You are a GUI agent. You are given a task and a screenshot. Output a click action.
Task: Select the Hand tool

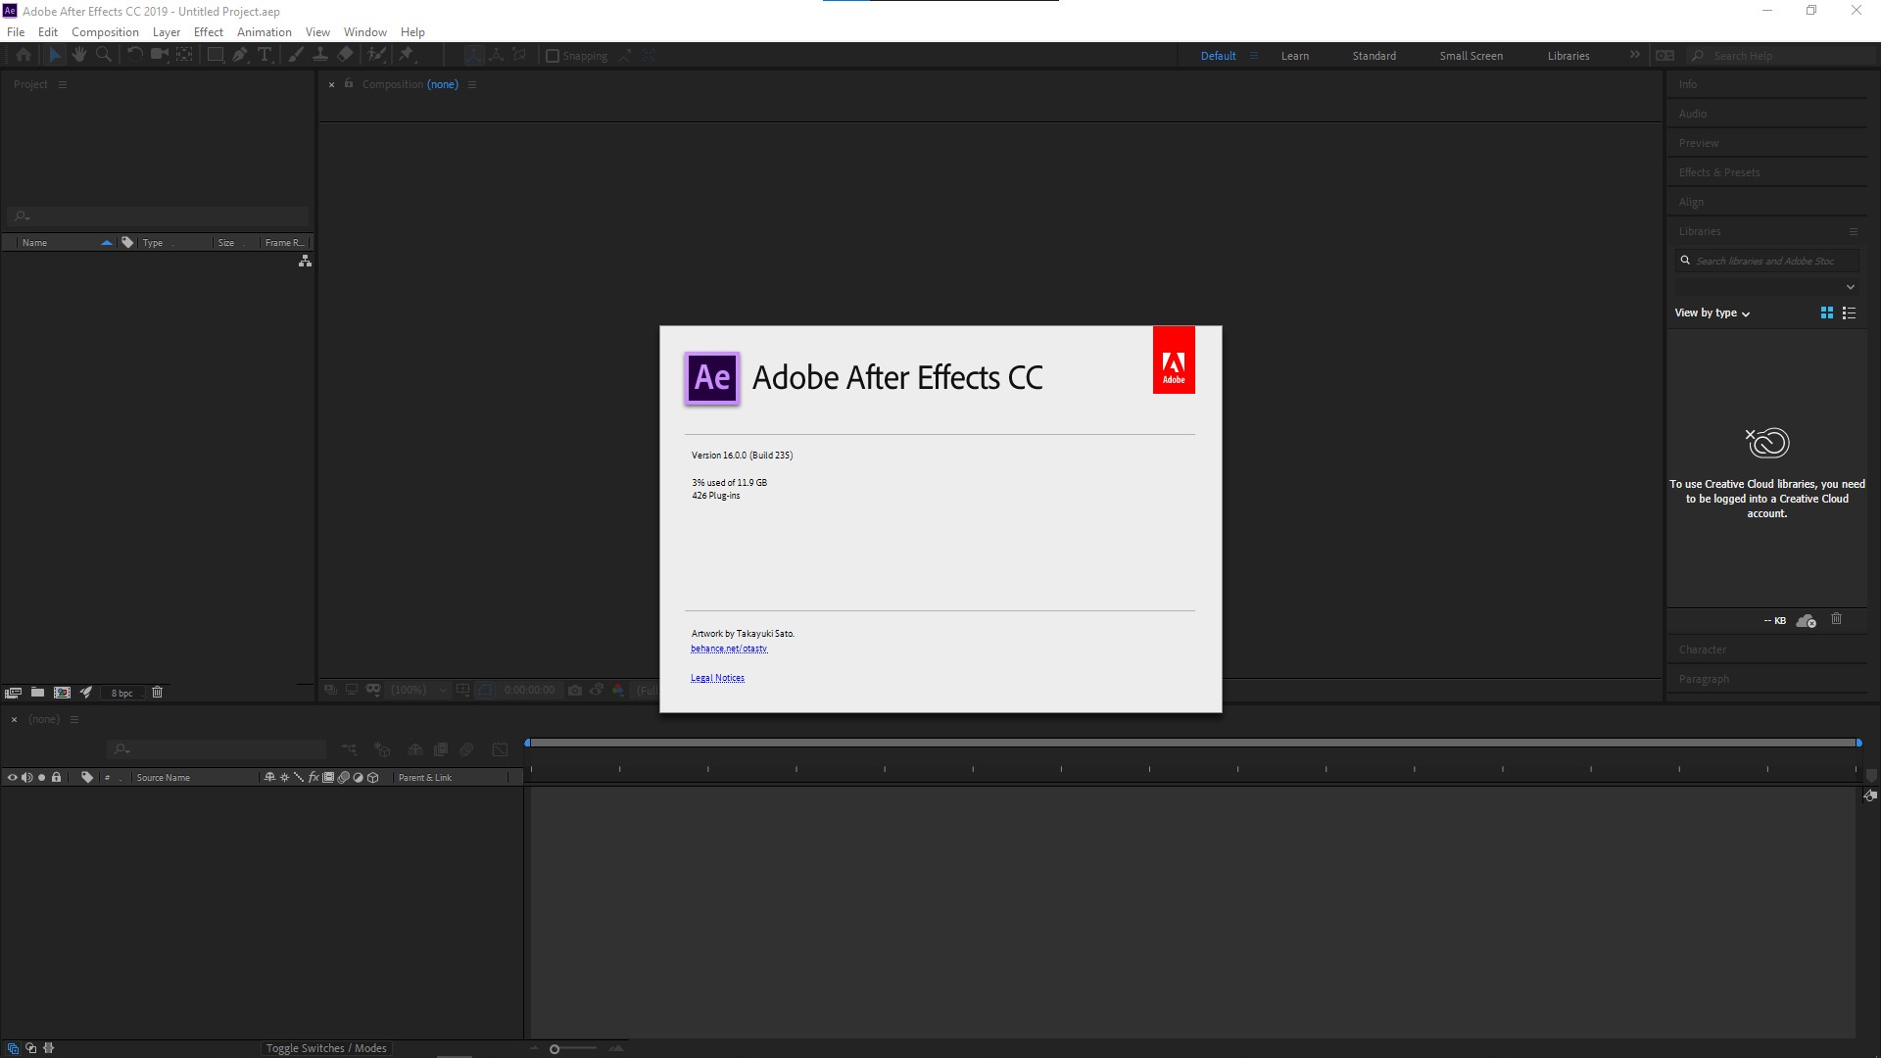[x=79, y=55]
